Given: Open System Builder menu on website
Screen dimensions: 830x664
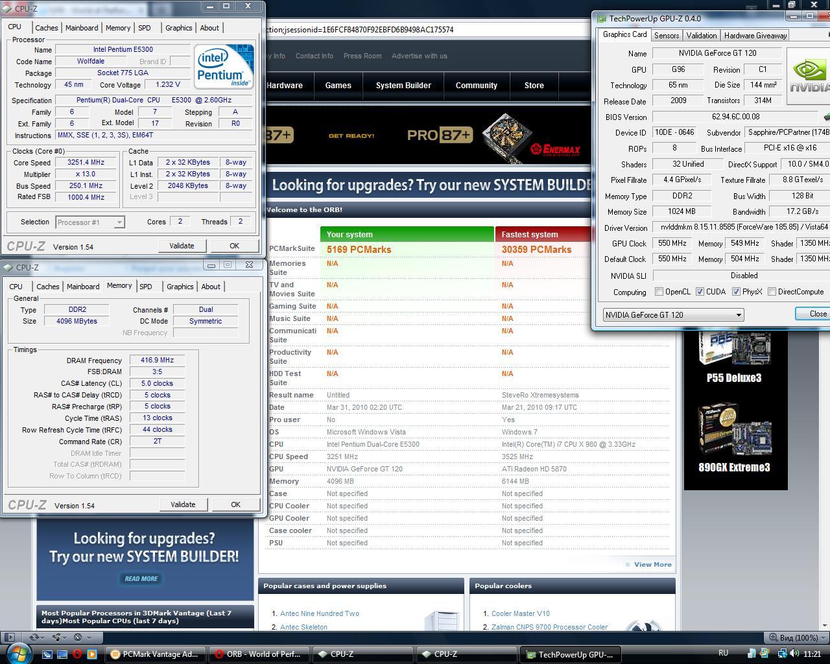Looking at the screenshot, I should 403,86.
